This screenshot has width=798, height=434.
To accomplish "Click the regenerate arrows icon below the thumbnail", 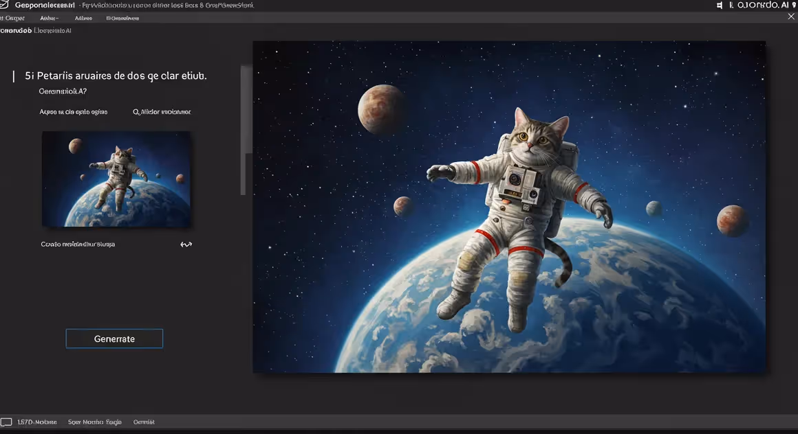I will click(186, 244).
